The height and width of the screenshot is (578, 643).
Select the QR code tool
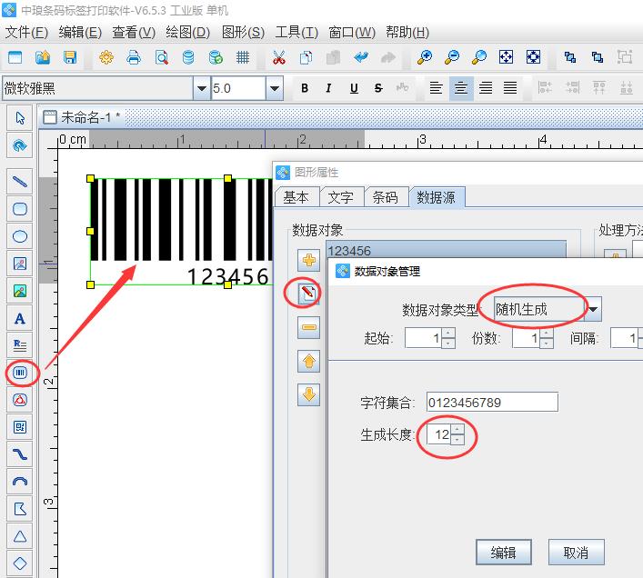pos(20,427)
